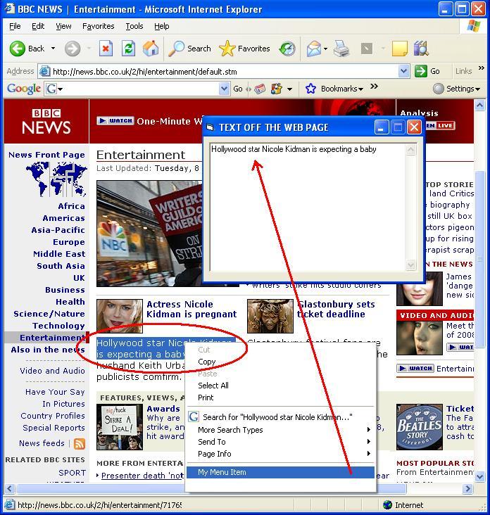
Task: Stop page loading with red X icon
Action: (106, 49)
